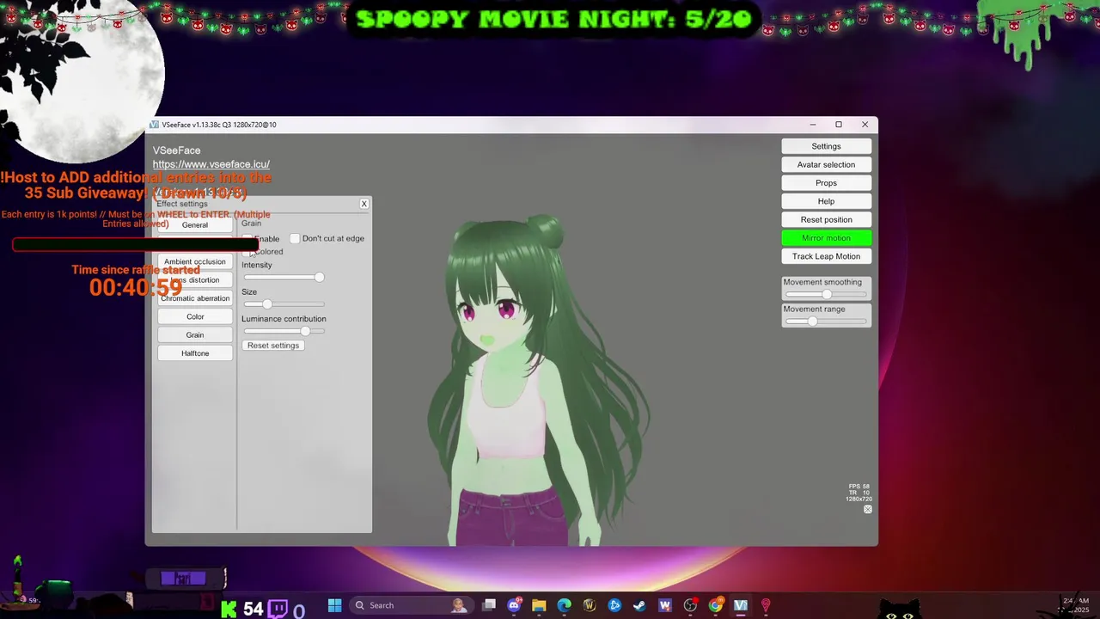Open Avatar selection
The width and height of the screenshot is (1100, 619).
tap(826, 165)
